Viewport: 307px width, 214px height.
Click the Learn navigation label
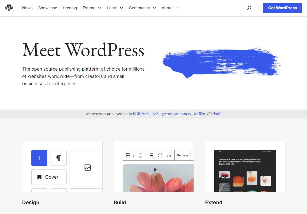(x=112, y=8)
